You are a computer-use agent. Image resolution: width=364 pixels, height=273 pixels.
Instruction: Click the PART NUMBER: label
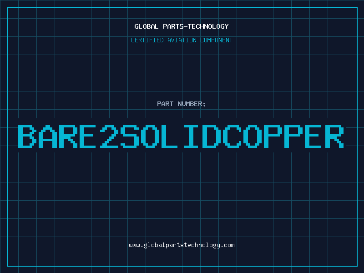pyautogui.click(x=182, y=104)
